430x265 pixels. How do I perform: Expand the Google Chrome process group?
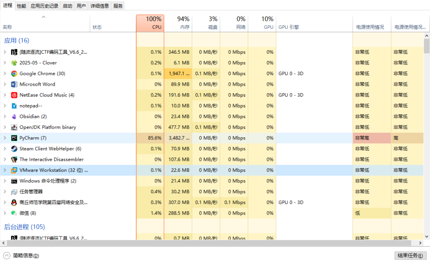click(x=5, y=73)
